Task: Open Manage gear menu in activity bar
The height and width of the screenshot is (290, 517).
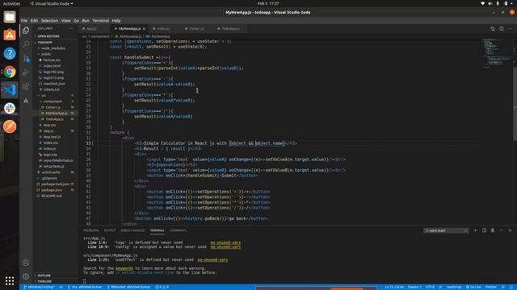Action: pos(26,276)
